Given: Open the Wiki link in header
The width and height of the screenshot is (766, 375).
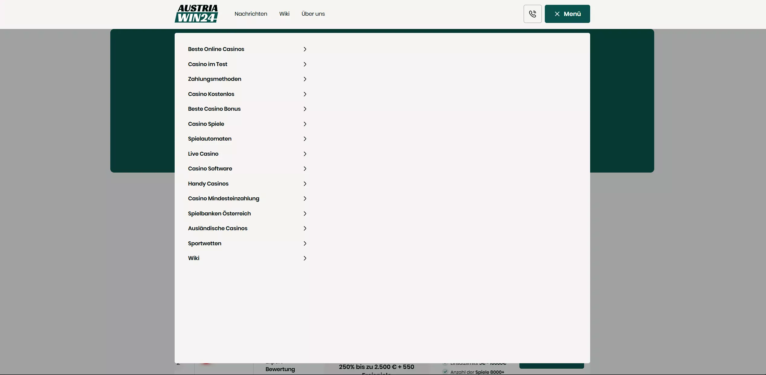Looking at the screenshot, I should point(284,14).
